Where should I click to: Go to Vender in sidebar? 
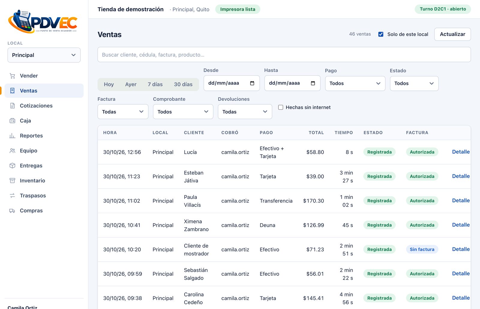44,76
